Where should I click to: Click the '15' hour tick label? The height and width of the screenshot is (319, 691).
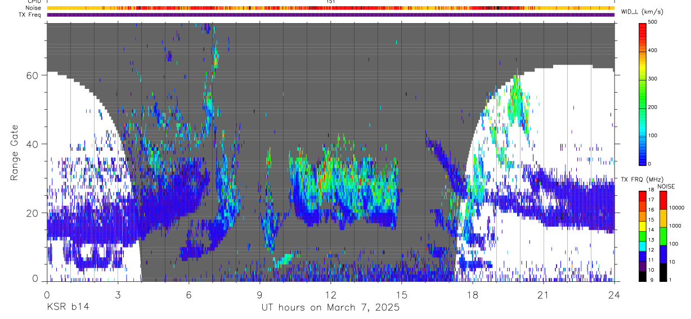pos(402,295)
